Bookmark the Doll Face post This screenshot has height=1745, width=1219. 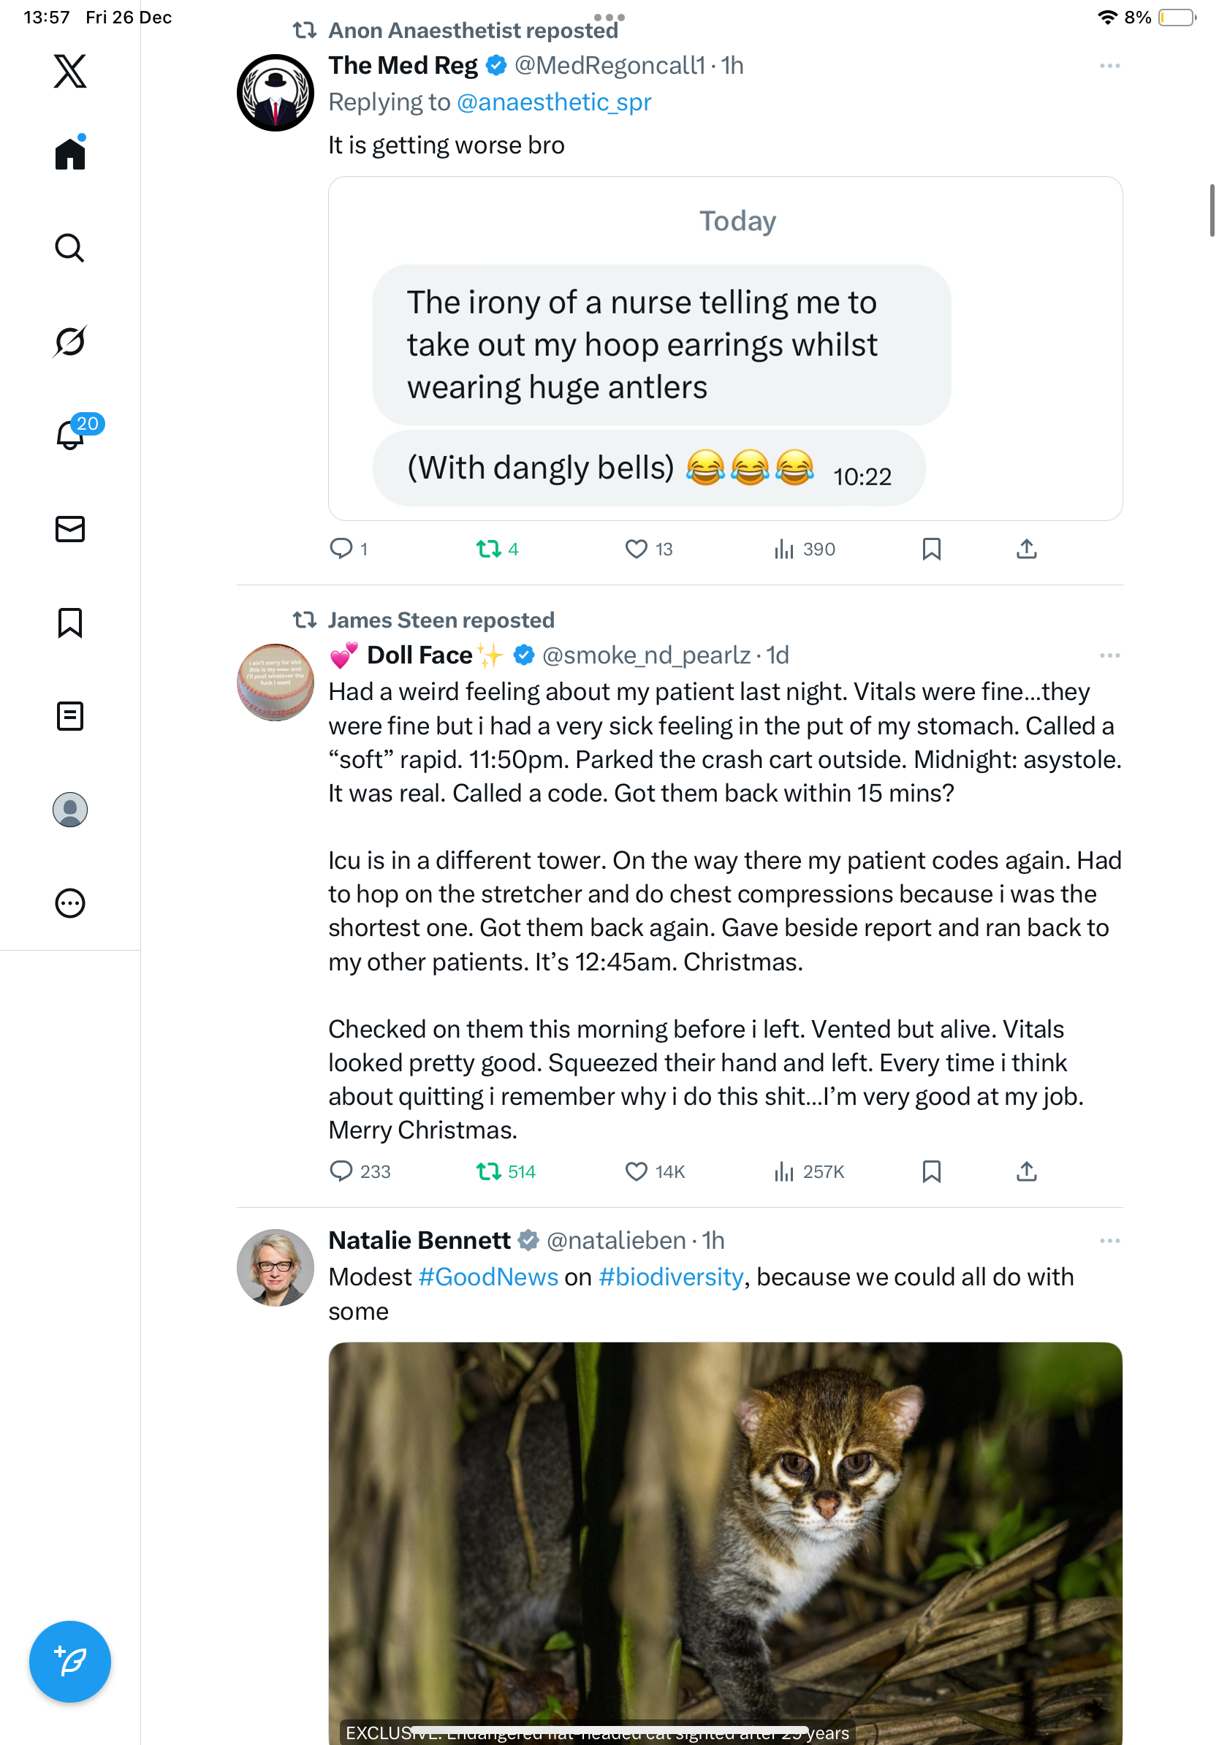point(931,1171)
